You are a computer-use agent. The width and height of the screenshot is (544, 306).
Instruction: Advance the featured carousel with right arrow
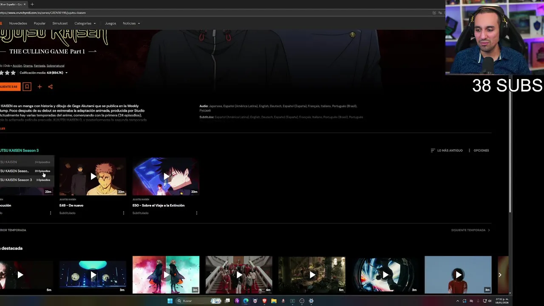click(x=500, y=275)
